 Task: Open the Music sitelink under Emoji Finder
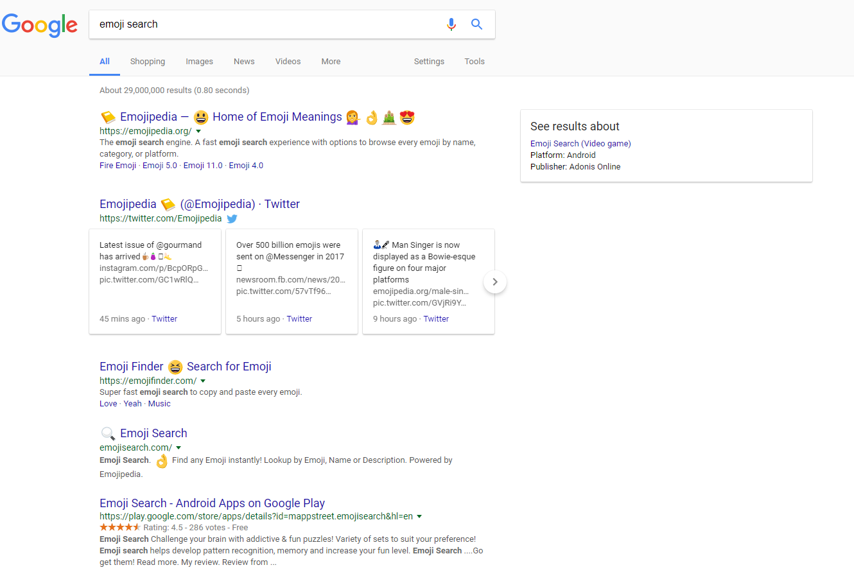pyautogui.click(x=159, y=404)
